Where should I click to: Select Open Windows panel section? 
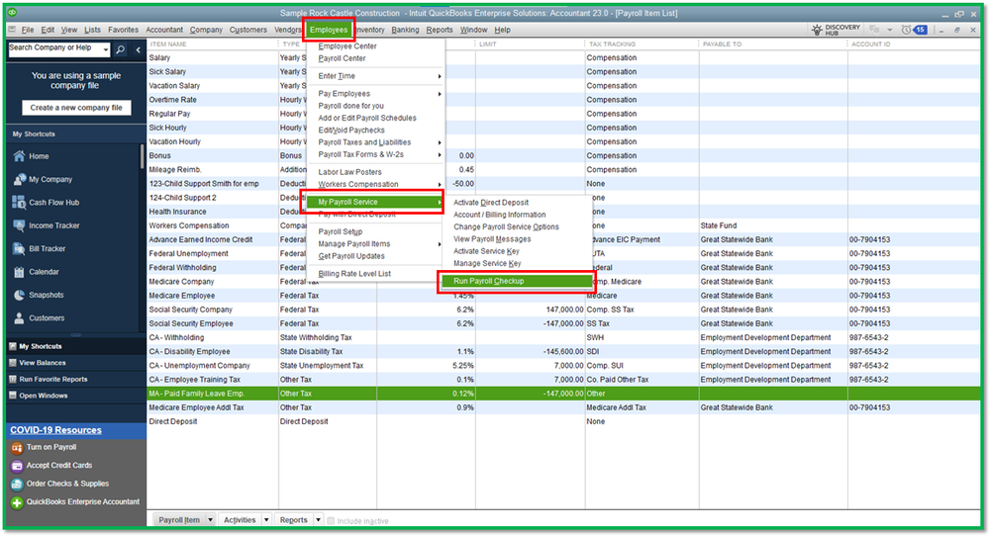pyautogui.click(x=75, y=396)
